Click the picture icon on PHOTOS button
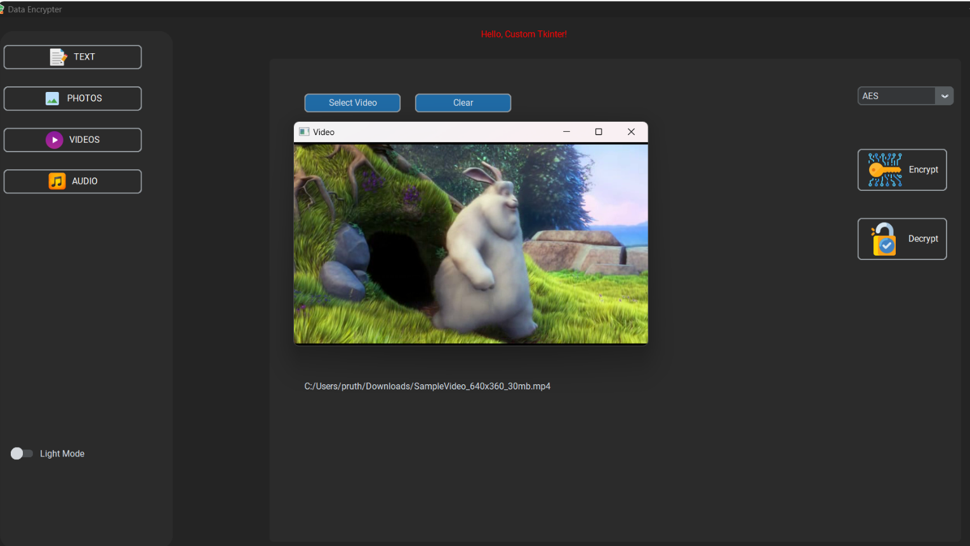Viewport: 970px width, 546px height. click(x=52, y=98)
